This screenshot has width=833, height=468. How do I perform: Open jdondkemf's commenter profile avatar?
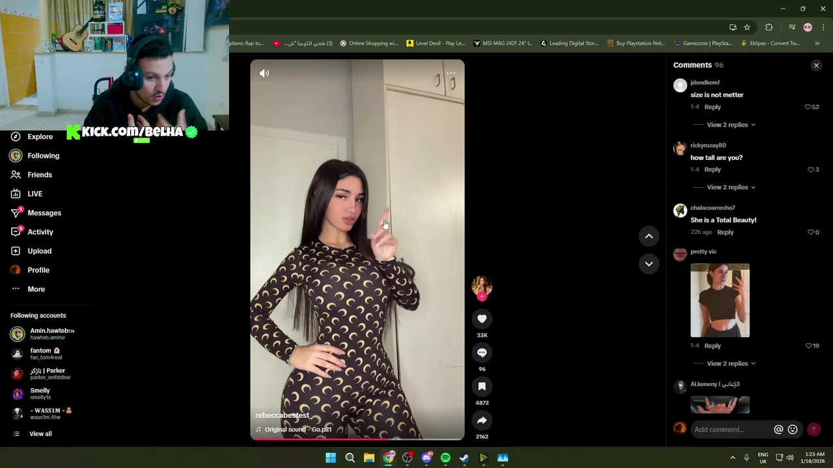(x=680, y=85)
